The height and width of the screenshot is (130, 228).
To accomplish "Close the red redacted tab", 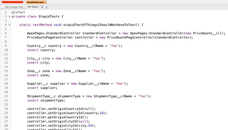I will (24, 2).
